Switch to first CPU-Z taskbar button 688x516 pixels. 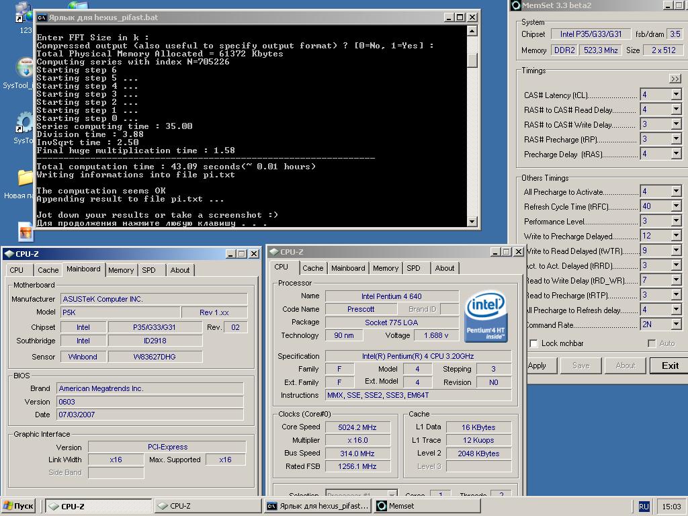[x=99, y=506]
